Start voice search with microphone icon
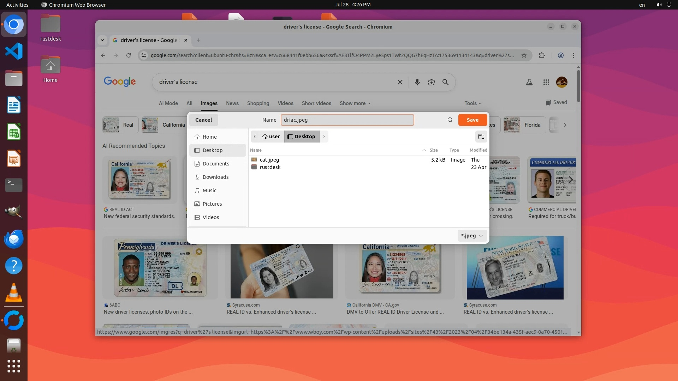This screenshot has height=381, width=678. (x=417, y=82)
